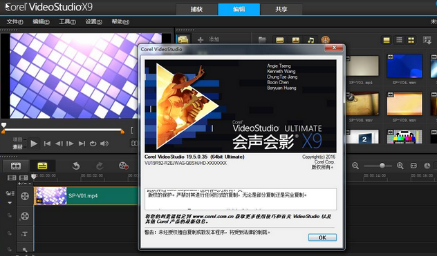Fit project in timeline window icon
The width and height of the screenshot is (437, 256).
click(x=413, y=166)
